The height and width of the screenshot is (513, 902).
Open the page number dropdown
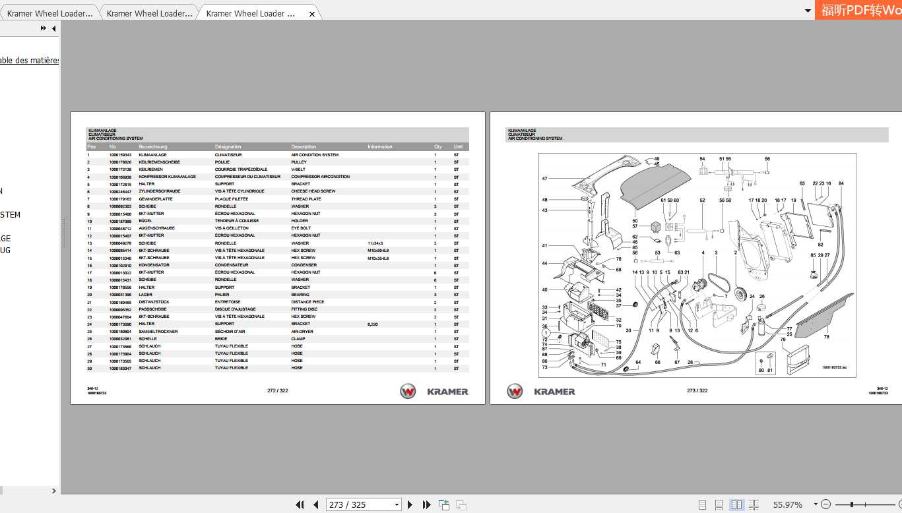397,505
